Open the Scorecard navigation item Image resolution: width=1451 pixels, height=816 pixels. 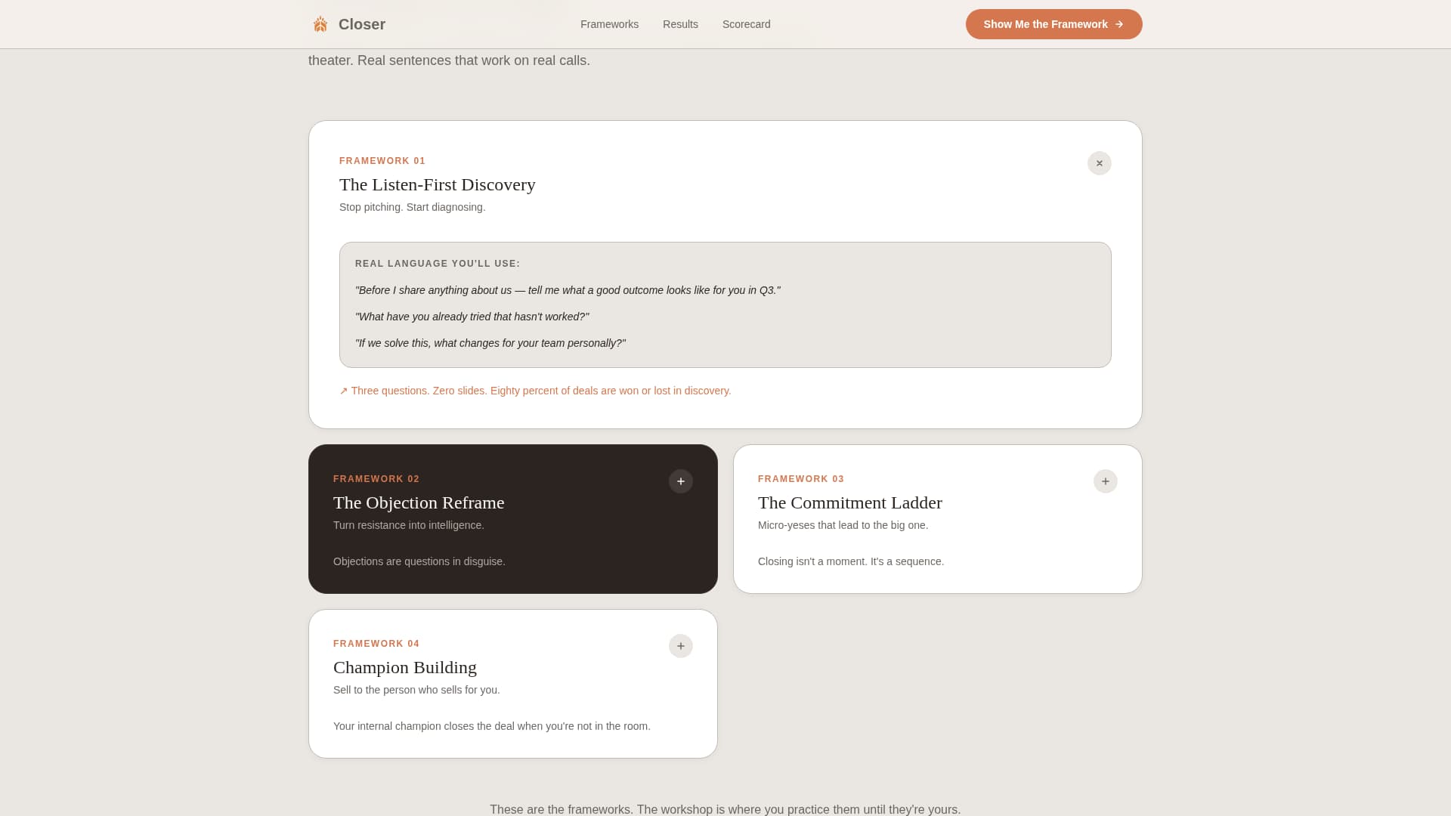[x=746, y=23]
